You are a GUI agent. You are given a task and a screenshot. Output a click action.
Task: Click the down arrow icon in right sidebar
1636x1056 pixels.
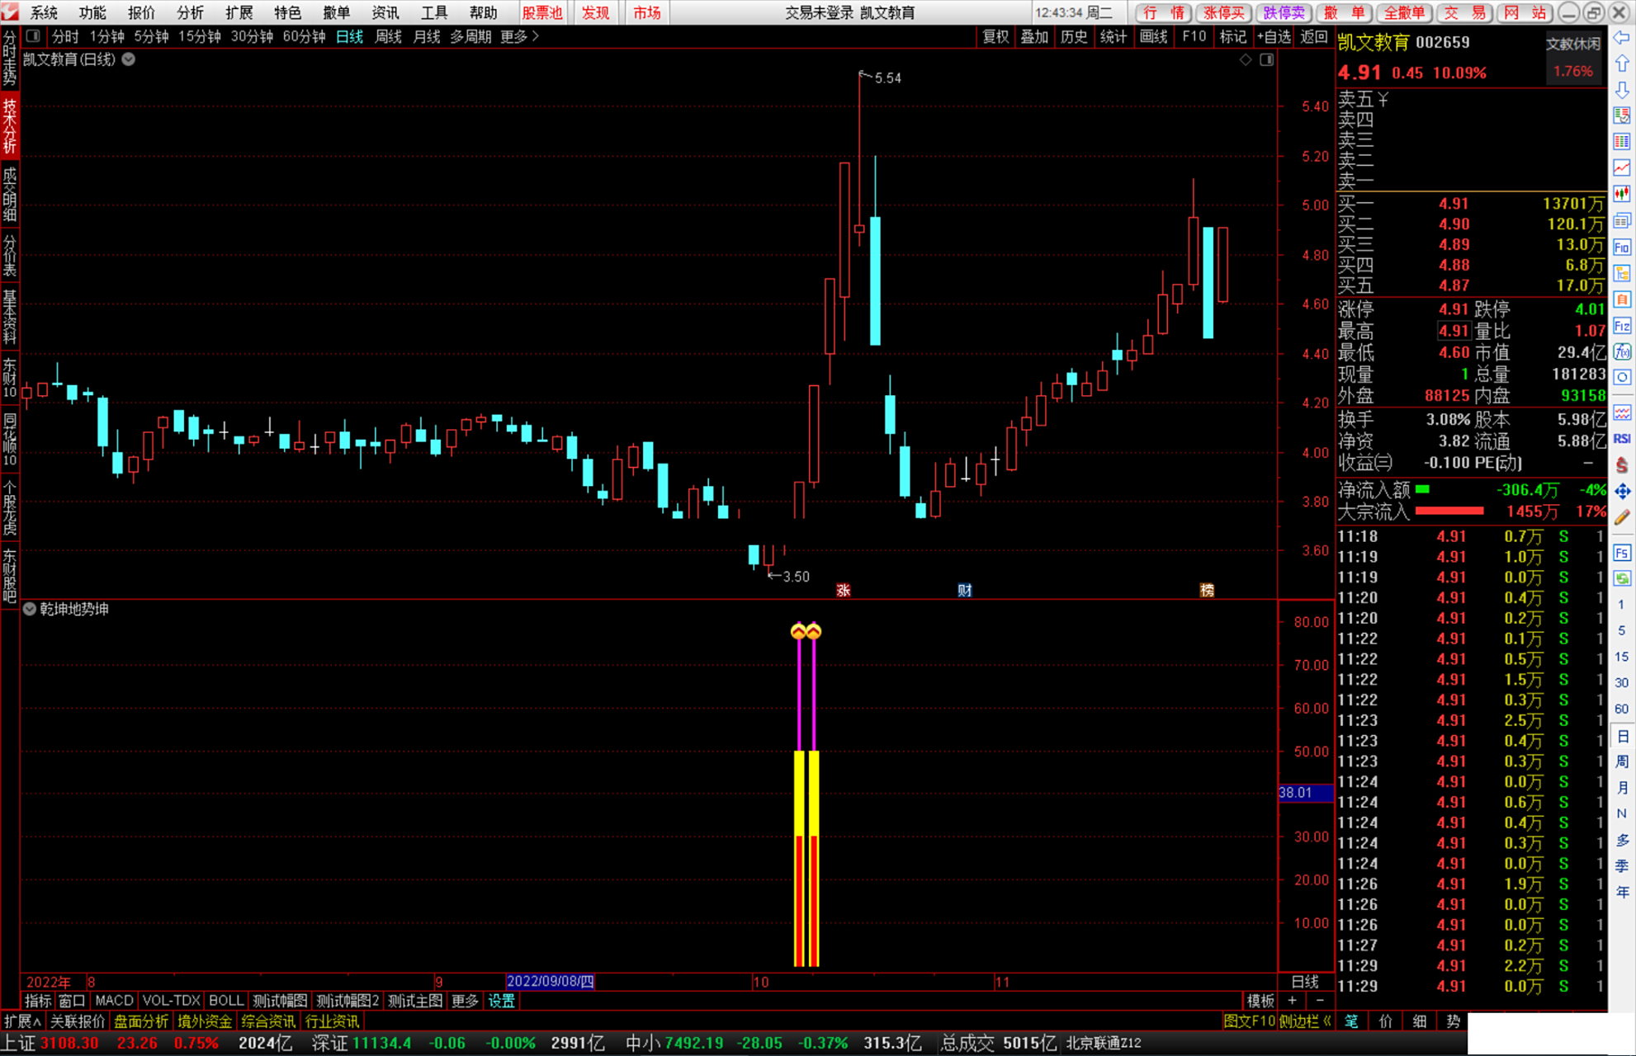tap(1622, 89)
